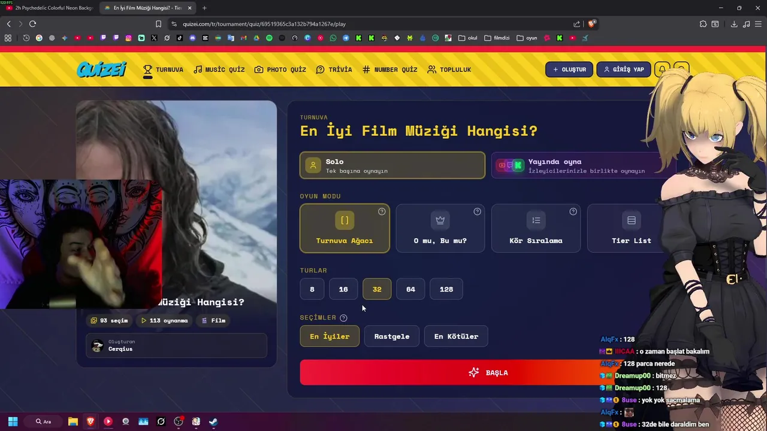Open the Music Quiz section
The width and height of the screenshot is (767, 431).
[219, 69]
